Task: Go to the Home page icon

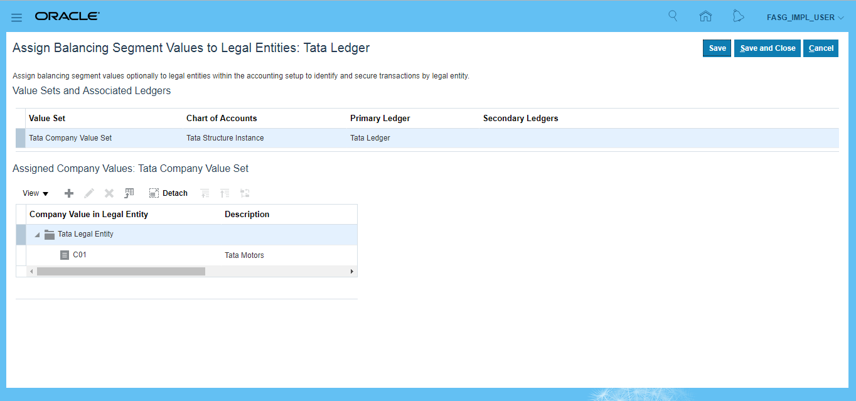Action: 705,17
